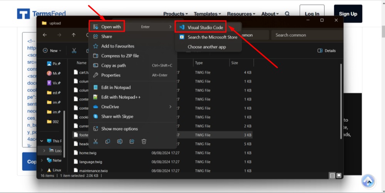Click the Explorer Up arrow
The image size is (385, 193).
(74, 35)
